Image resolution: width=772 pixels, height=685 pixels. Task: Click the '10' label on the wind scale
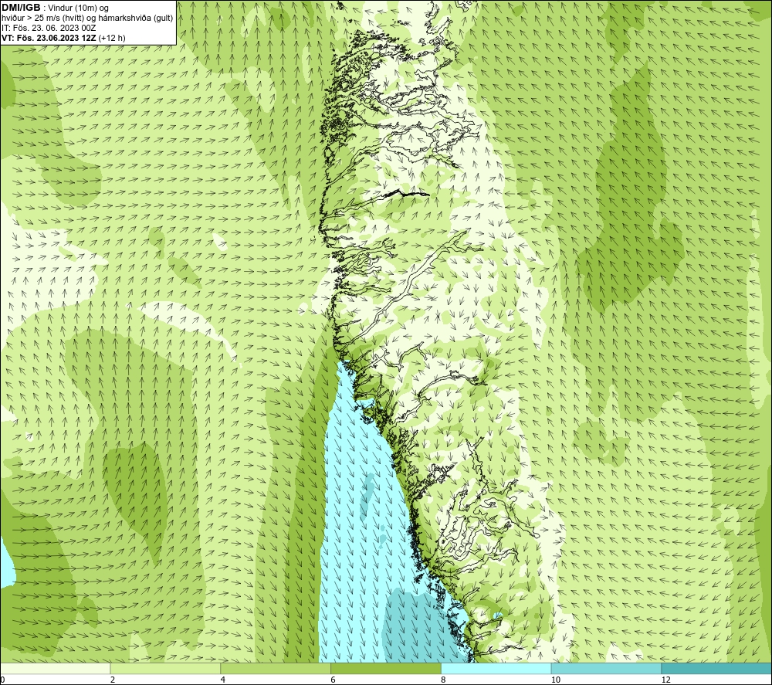[556, 680]
